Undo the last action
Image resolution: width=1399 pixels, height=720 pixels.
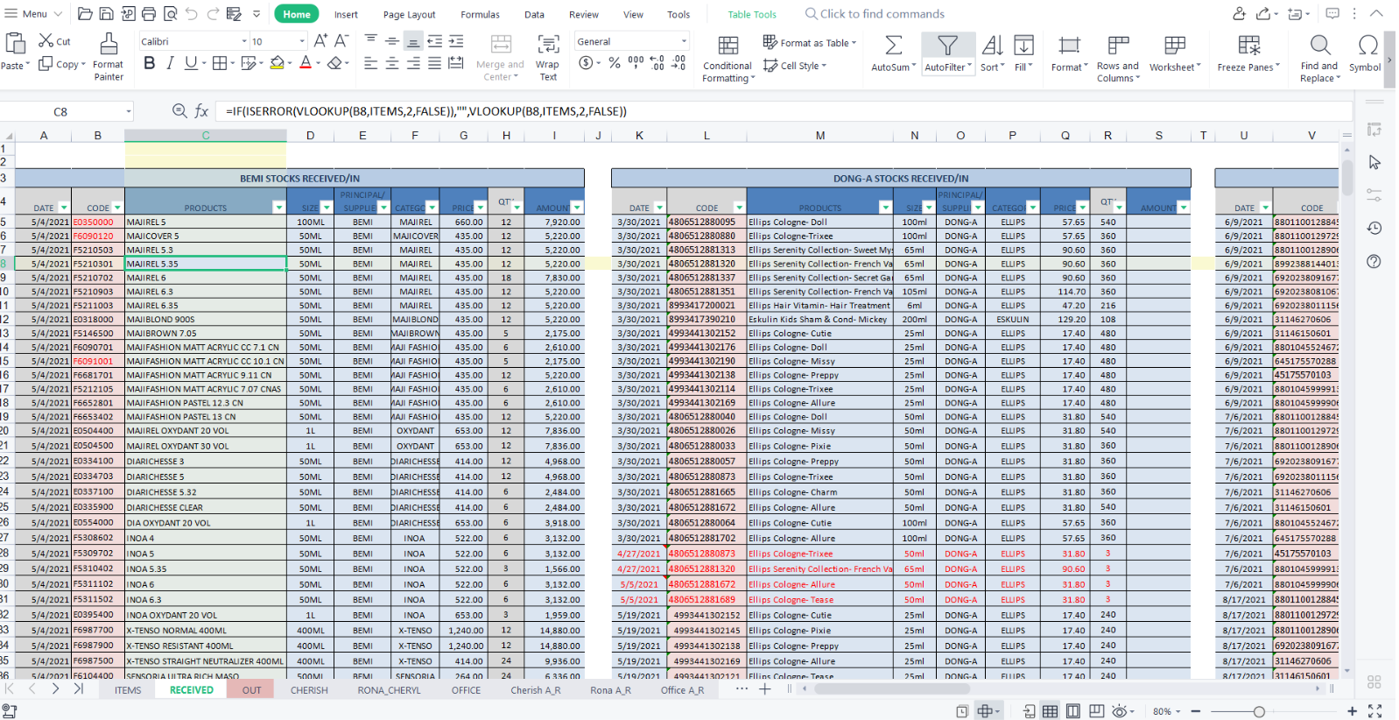click(191, 14)
